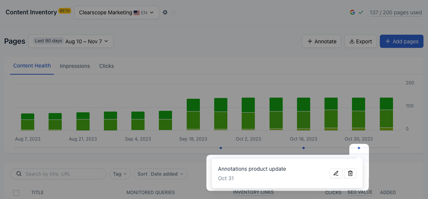428x199 pixels.
Task: Click the INVENTORY LINKS column header
Action: (253, 192)
